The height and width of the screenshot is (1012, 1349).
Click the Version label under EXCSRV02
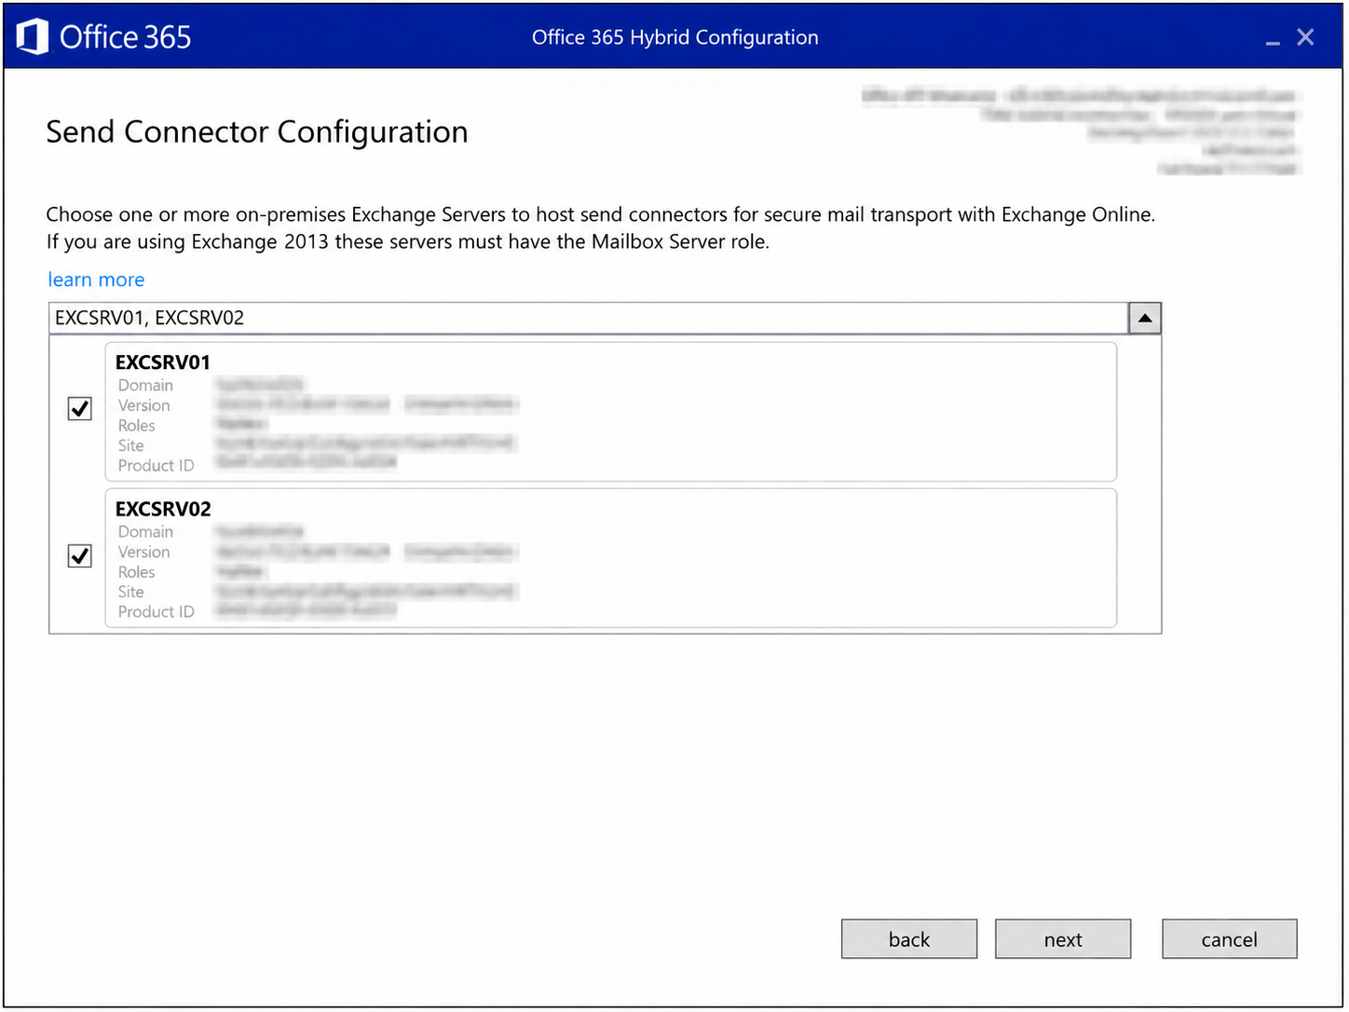coord(143,552)
